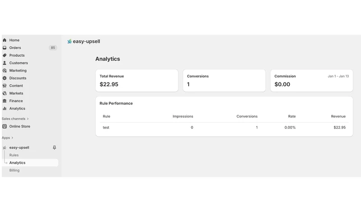Screen dimensions: 361x203
Task: Click the Jan 1 - Jan 13 date range
Action: point(338,76)
